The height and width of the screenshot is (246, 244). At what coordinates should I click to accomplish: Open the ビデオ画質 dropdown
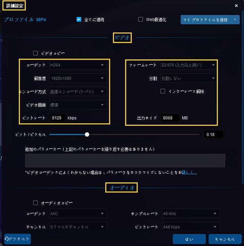coord(78,105)
